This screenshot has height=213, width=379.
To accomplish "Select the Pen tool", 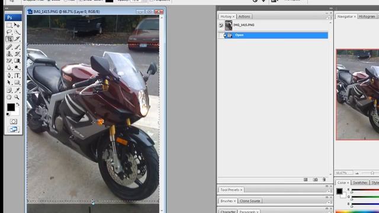I will (9, 75).
